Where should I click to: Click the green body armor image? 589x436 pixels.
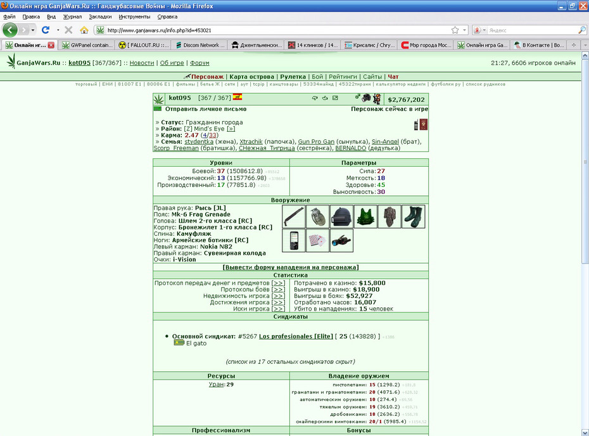point(365,217)
